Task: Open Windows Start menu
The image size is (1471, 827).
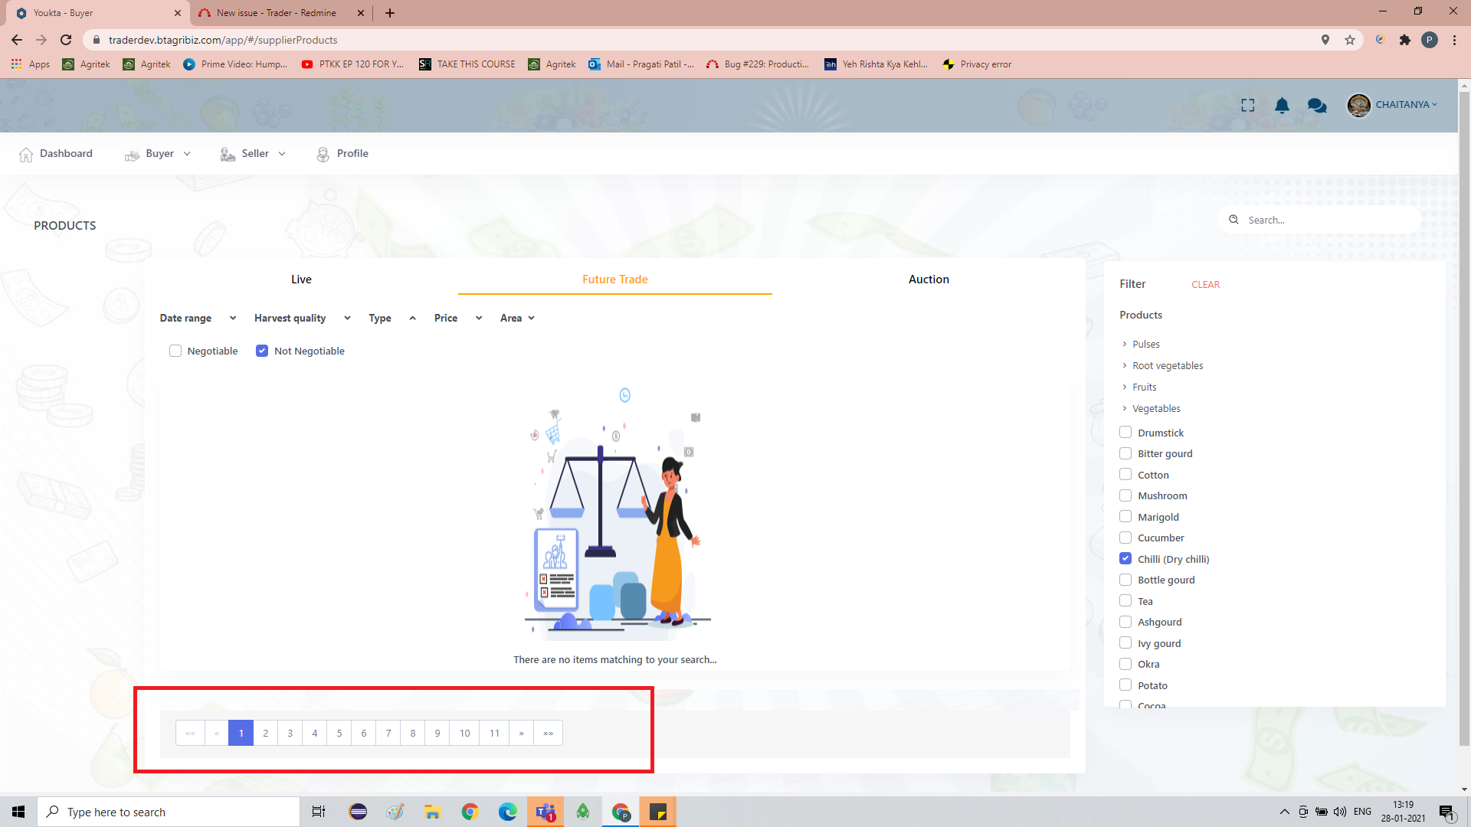Action: point(18,812)
